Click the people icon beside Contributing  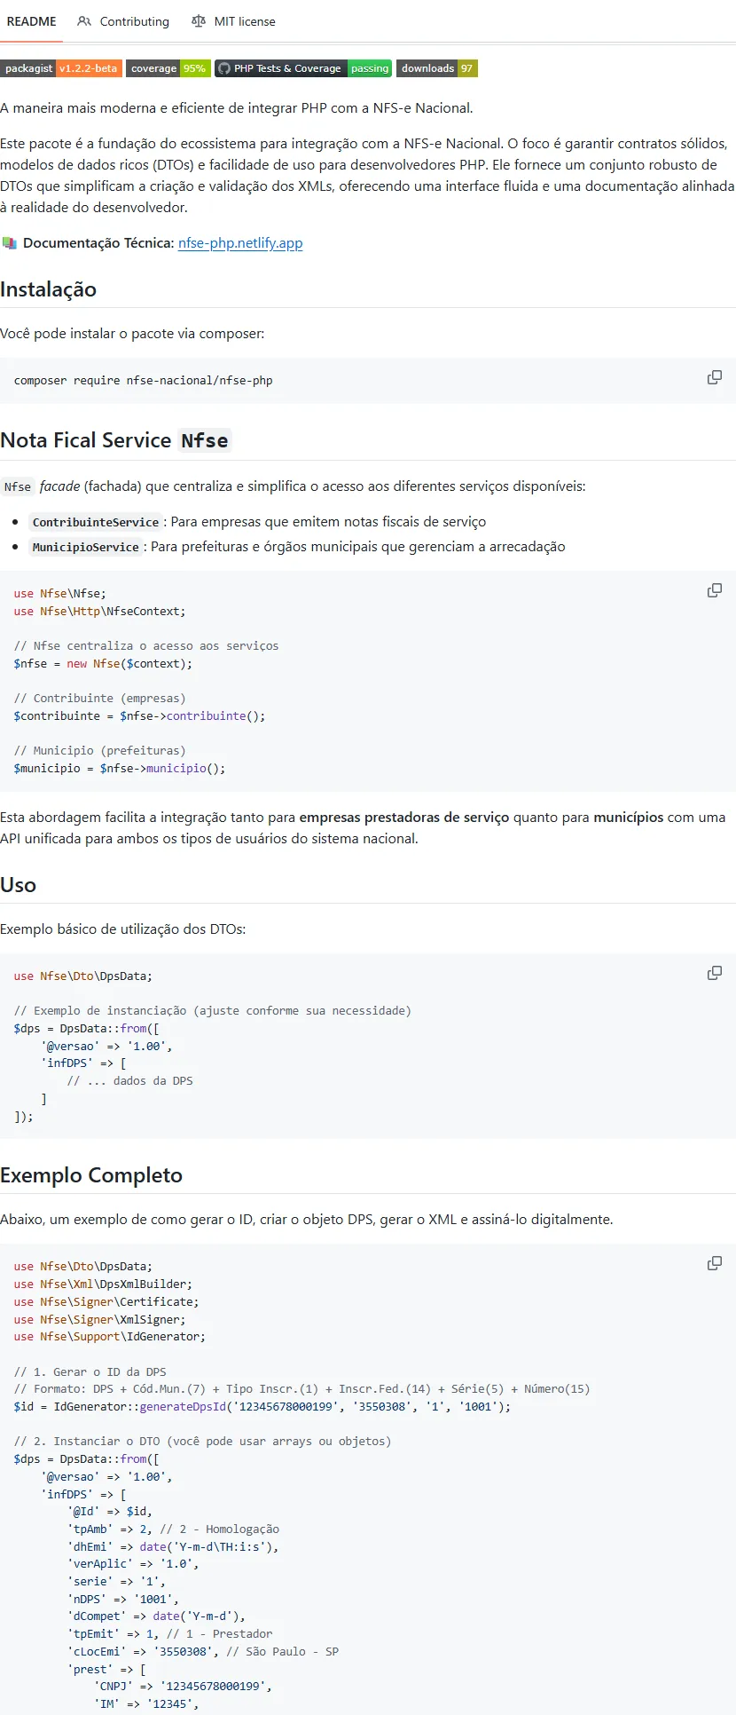[84, 21]
